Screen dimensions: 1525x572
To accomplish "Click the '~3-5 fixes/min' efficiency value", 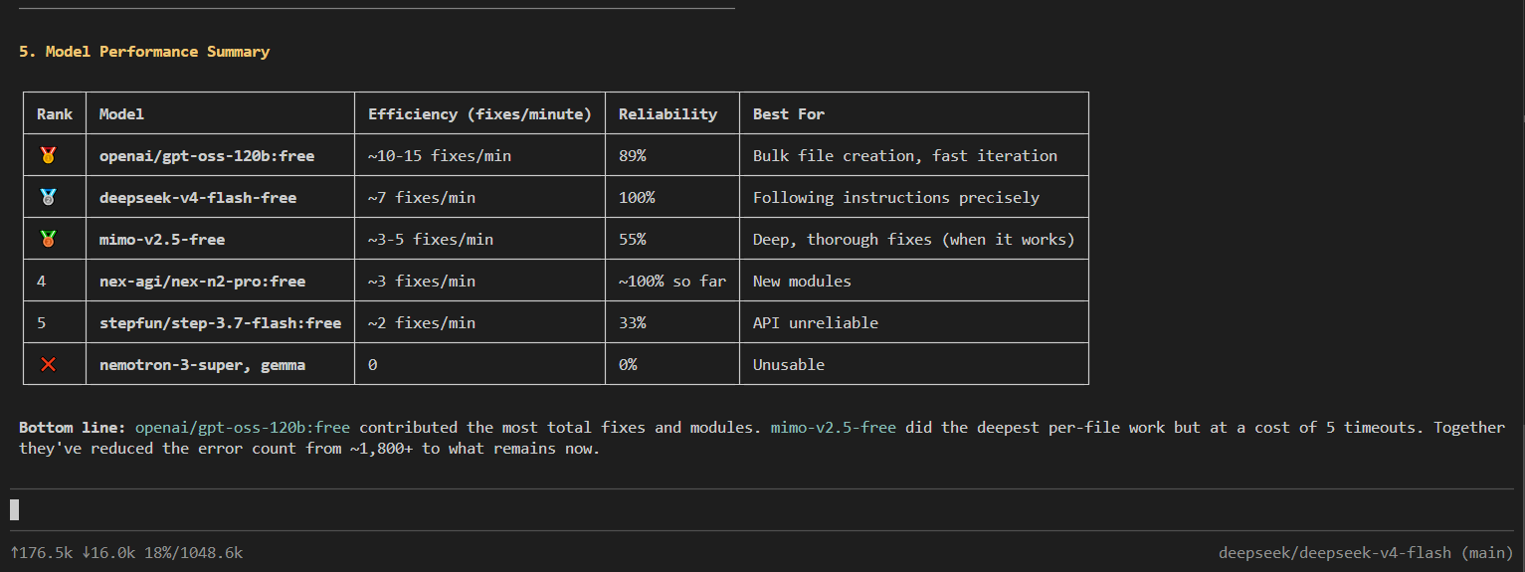I will (x=431, y=239).
